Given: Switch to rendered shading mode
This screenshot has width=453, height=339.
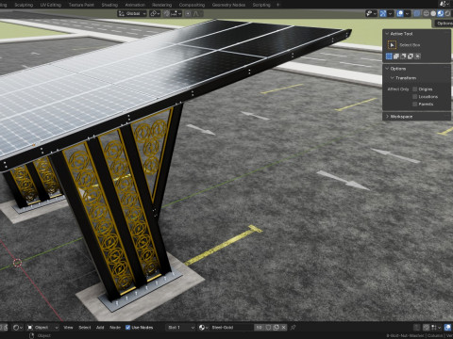Looking at the screenshot, I should [x=447, y=13].
